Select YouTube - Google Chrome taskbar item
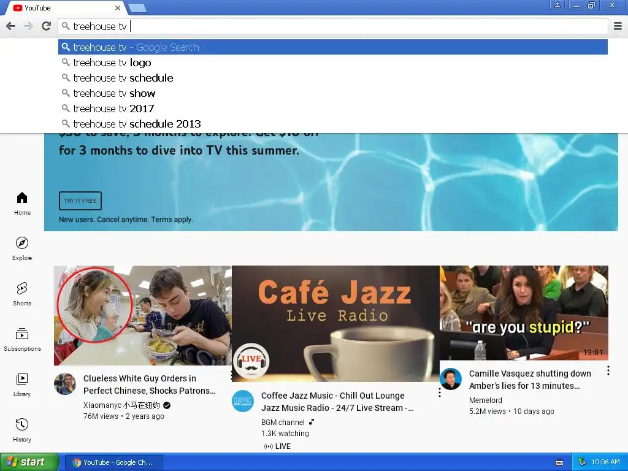Image resolution: width=628 pixels, height=471 pixels. click(x=113, y=462)
